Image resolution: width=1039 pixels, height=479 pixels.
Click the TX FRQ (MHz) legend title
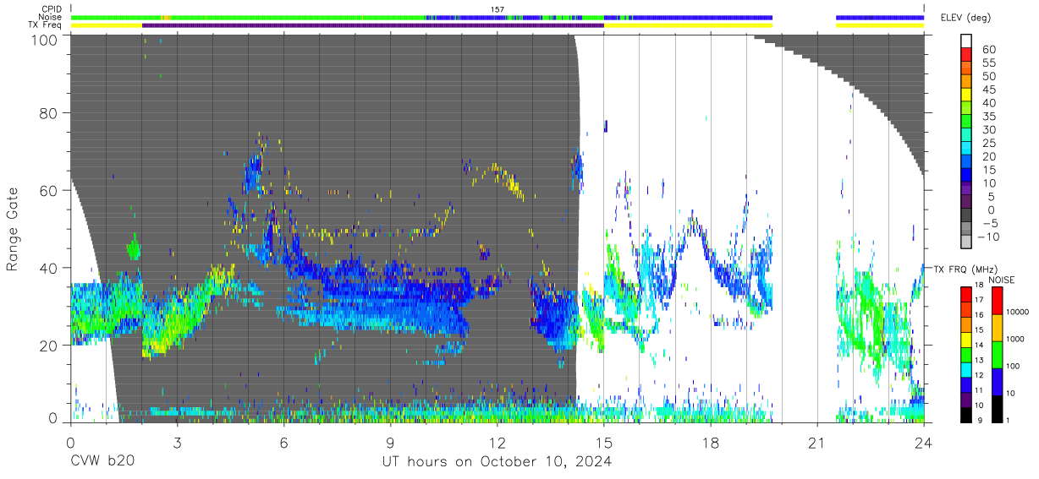[966, 269]
